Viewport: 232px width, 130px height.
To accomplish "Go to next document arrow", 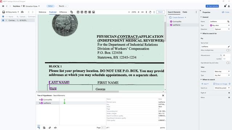I will [x=33, y=12].
